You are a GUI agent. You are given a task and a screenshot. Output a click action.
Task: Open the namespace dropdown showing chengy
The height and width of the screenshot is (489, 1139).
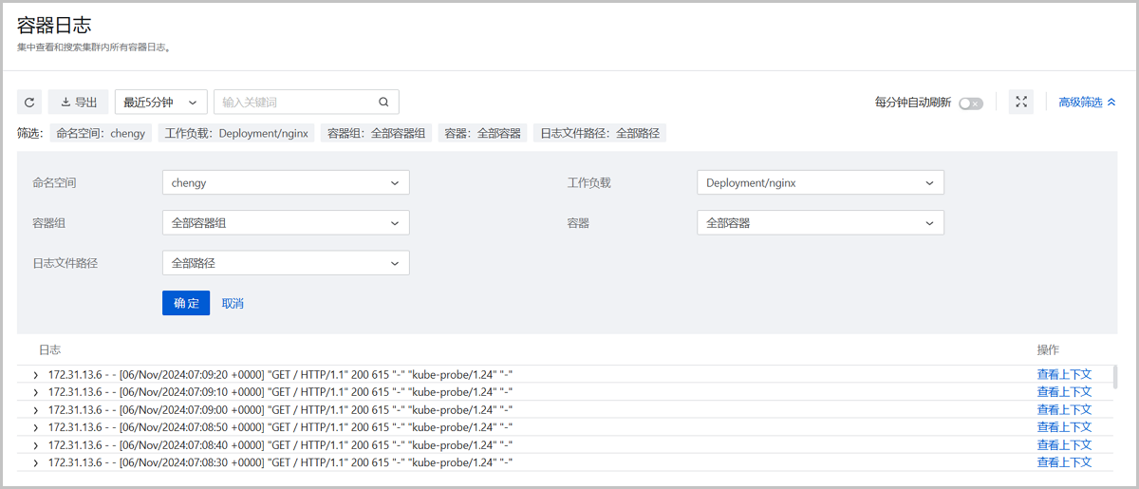tap(286, 182)
